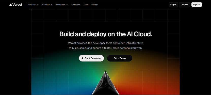This screenshot has width=211, height=95.
Task: Open the Docs link
Action: [86, 5]
